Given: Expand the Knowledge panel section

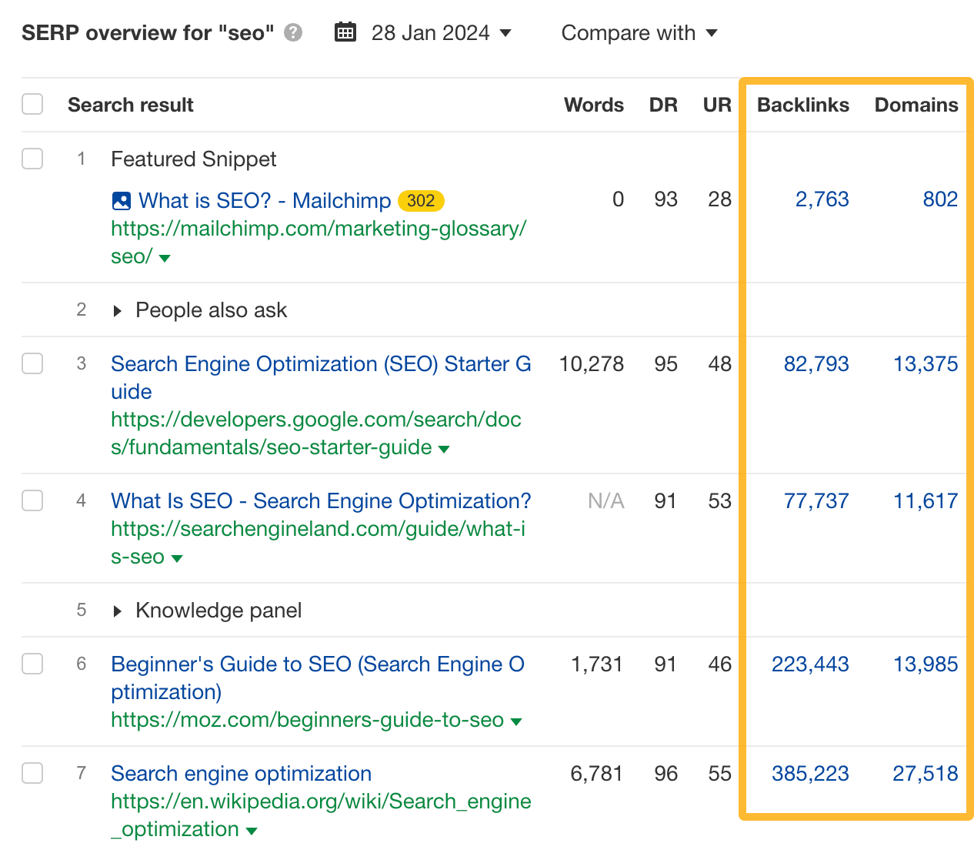Looking at the screenshot, I should click(118, 611).
